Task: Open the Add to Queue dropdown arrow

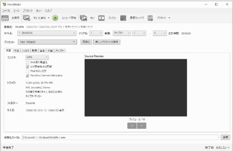Action: tap(49, 18)
